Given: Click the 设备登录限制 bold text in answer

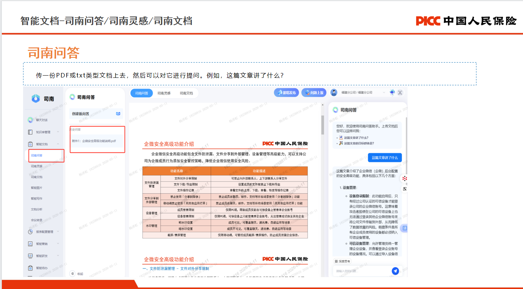Looking at the screenshot, I should point(359,196).
